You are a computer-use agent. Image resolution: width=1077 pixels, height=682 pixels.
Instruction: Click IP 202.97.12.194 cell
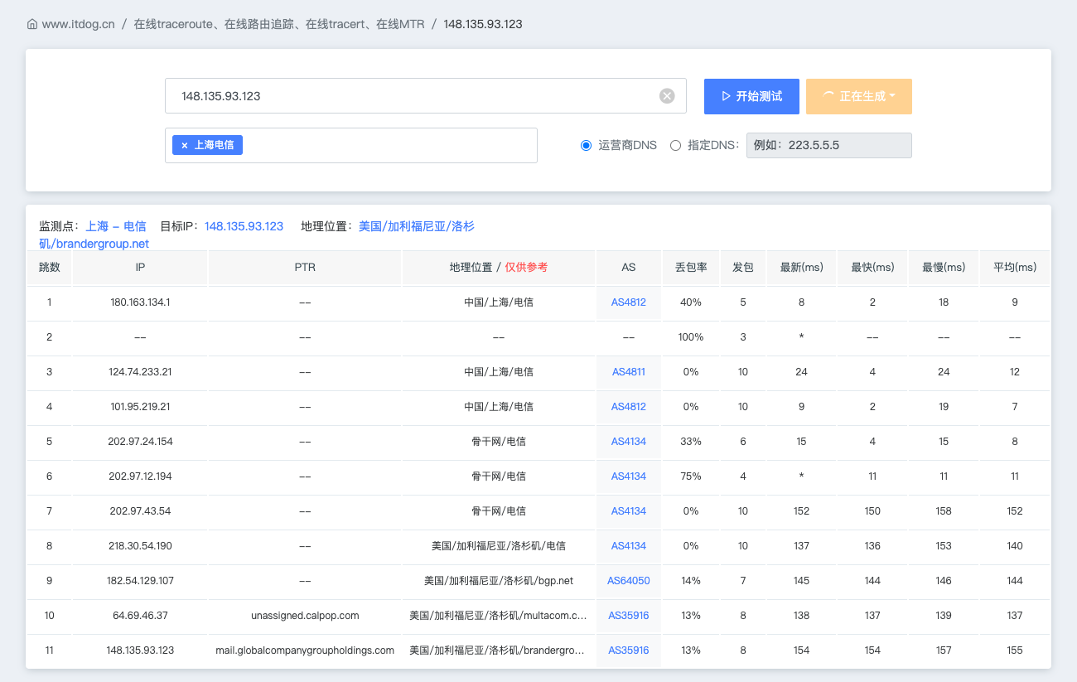coord(140,476)
